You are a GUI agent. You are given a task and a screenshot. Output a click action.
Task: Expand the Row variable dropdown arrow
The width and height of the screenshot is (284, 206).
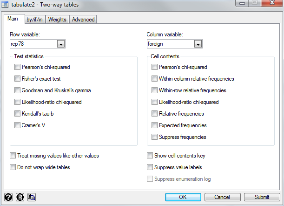(x=61, y=44)
